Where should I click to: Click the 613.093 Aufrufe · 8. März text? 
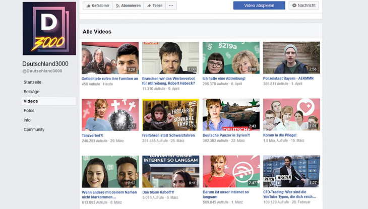[102, 202]
